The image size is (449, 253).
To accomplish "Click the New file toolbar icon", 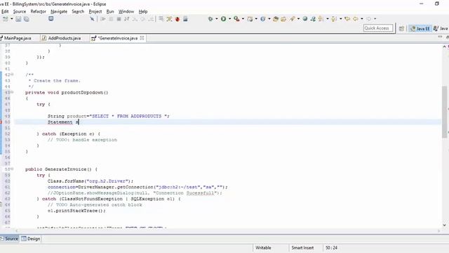I will [x=5, y=19].
